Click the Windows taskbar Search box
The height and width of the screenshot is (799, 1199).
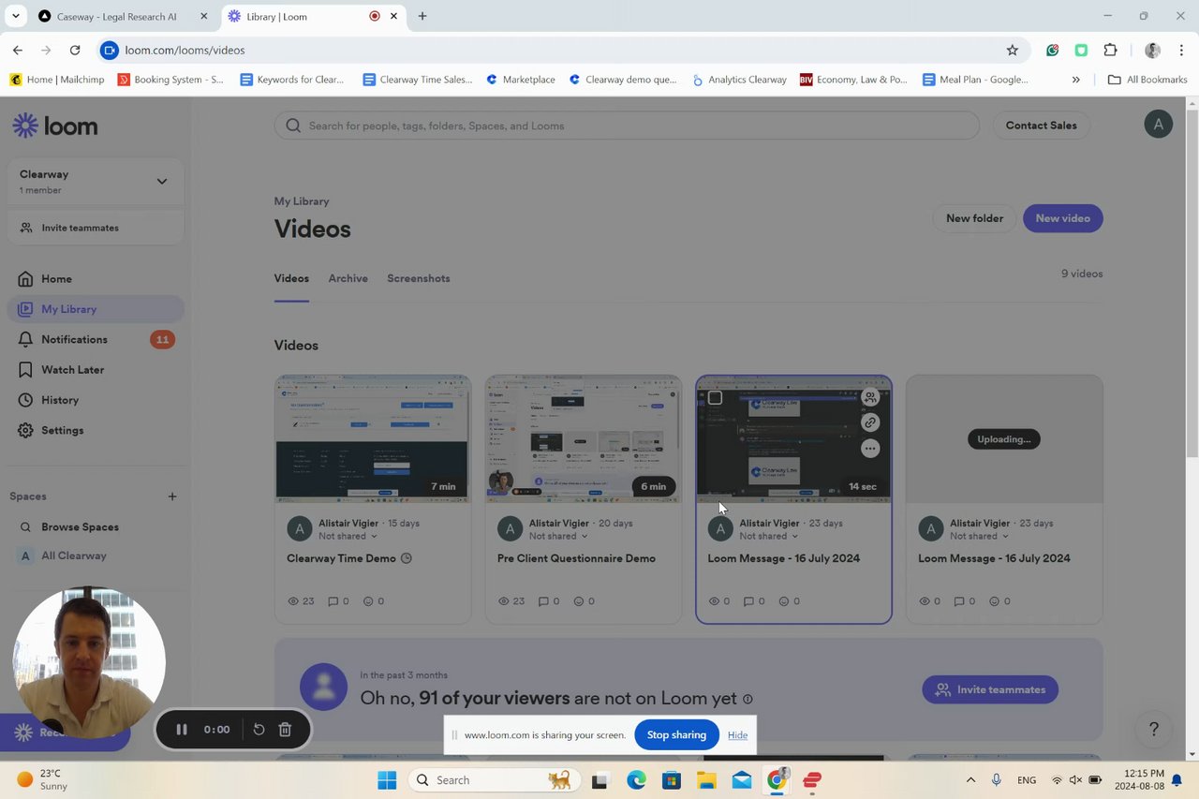click(493, 780)
